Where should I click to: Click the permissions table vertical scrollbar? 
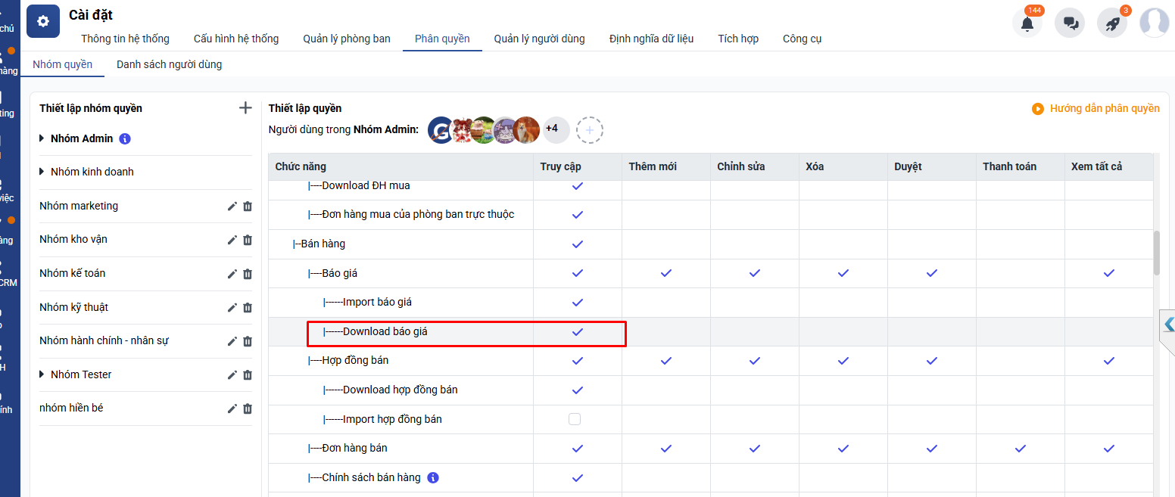[1156, 253]
